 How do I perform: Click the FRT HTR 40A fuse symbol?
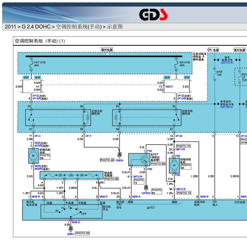coord(31,65)
